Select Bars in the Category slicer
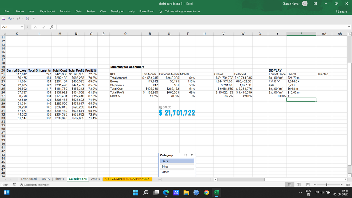The image size is (352, 198). pyautogui.click(x=177, y=161)
